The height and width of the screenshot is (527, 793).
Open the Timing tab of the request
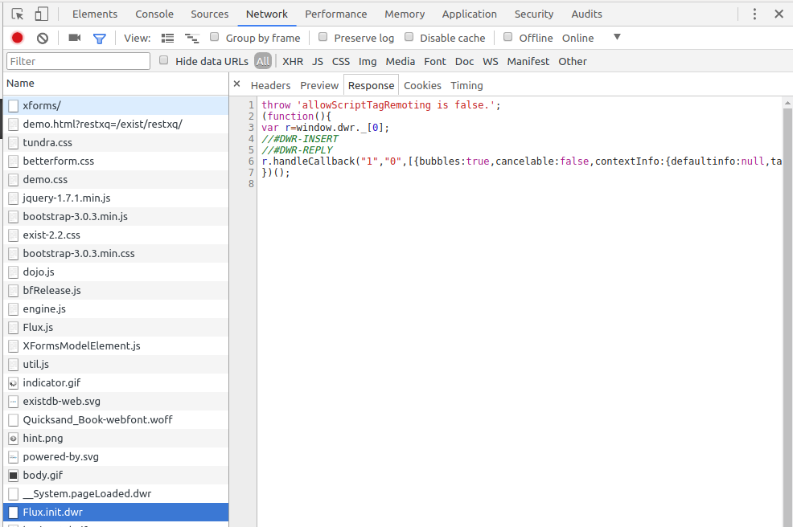pos(466,85)
